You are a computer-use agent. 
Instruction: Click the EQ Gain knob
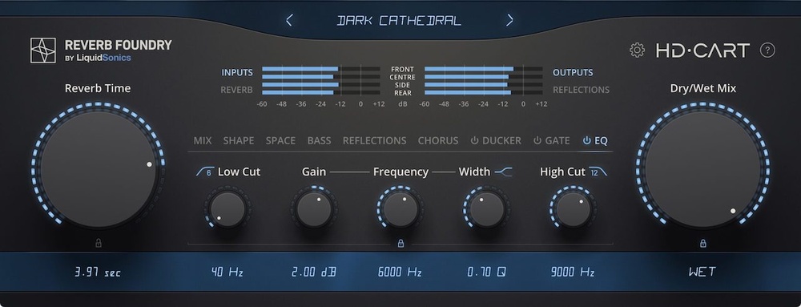click(x=314, y=209)
